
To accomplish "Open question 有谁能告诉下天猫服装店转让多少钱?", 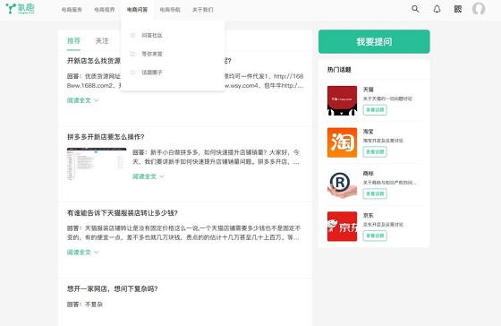I will (x=123, y=213).
